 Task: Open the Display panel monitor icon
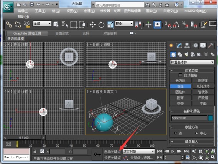[x=203, y=45]
